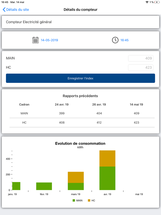Tap HC value 423 in table
The height and width of the screenshot is (215, 161).
[136, 123]
